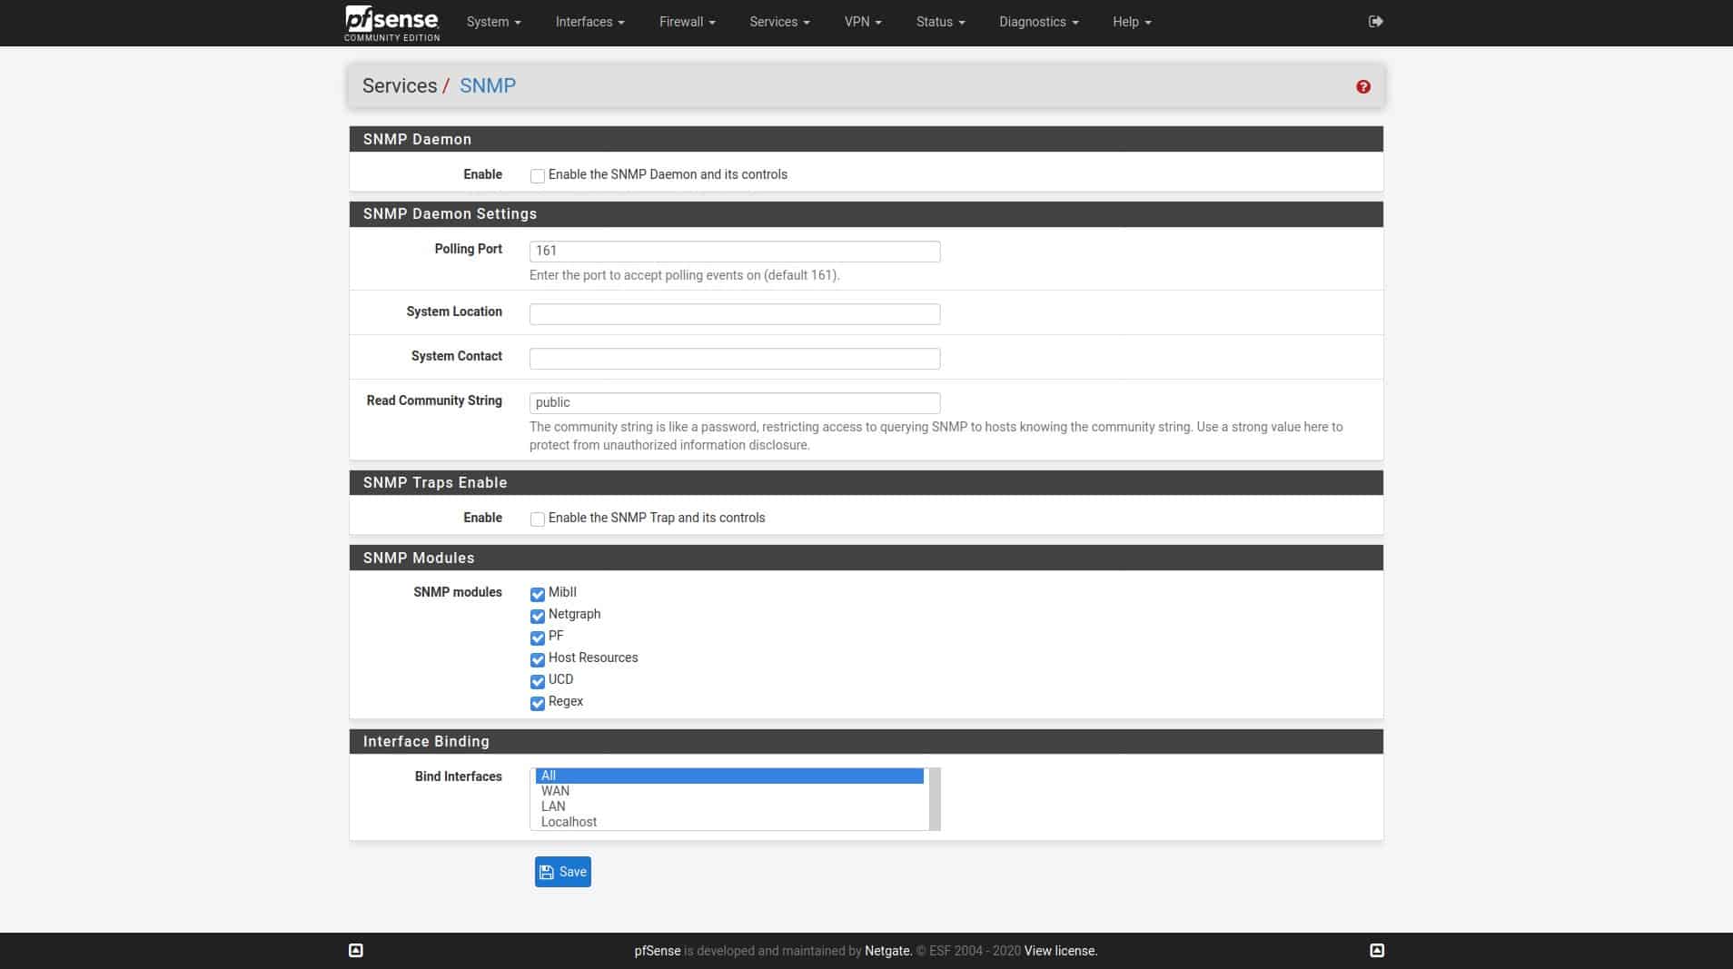1733x969 pixels.
Task: Open the Interfaces menu
Action: (x=589, y=22)
